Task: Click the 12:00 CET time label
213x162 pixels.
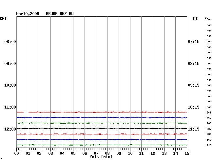Action: (x=10, y=129)
